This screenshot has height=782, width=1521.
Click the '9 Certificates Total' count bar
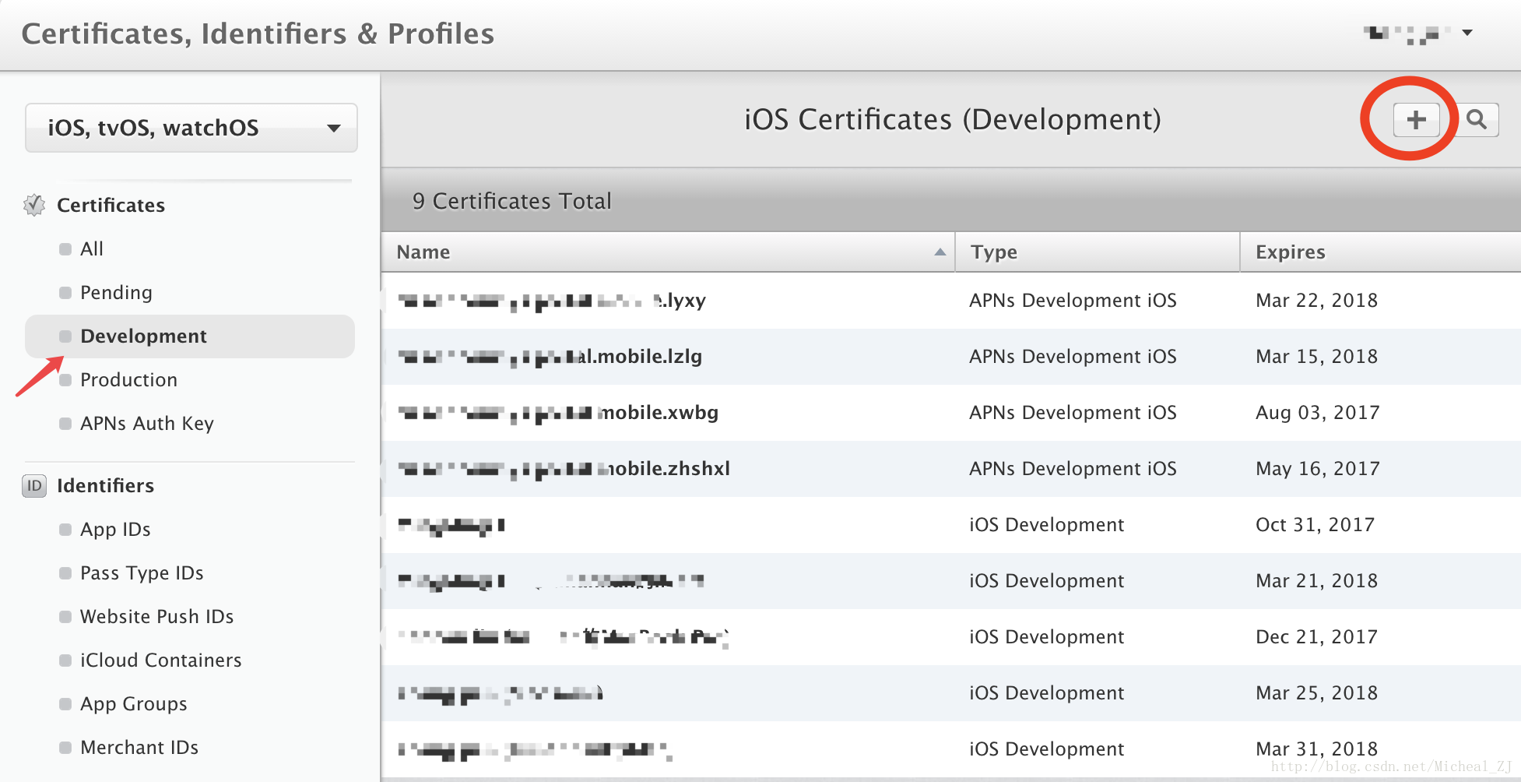tap(951, 200)
